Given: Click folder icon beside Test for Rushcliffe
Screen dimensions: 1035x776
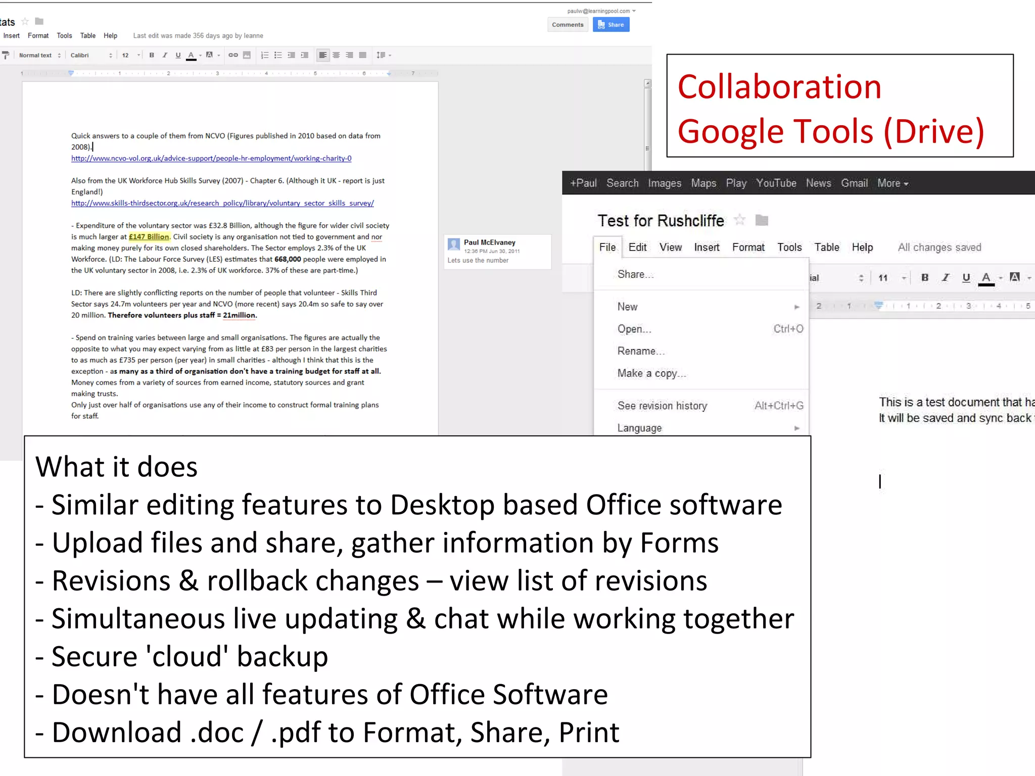Looking at the screenshot, I should pyautogui.click(x=762, y=220).
